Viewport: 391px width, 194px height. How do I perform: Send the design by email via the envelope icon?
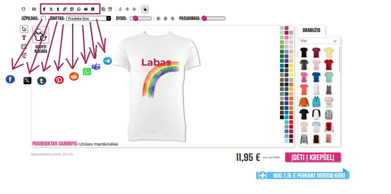pos(34,9)
